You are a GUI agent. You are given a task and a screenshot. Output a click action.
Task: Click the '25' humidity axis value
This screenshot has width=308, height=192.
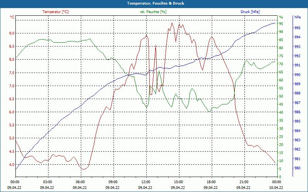tap(281, 137)
